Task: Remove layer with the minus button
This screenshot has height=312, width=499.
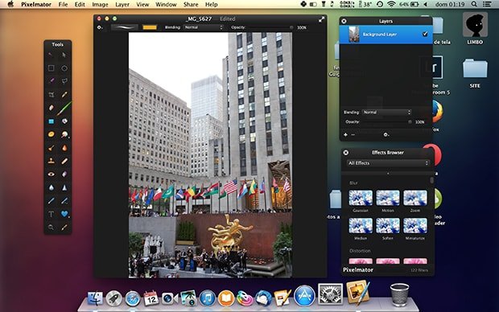Action: click(x=353, y=135)
